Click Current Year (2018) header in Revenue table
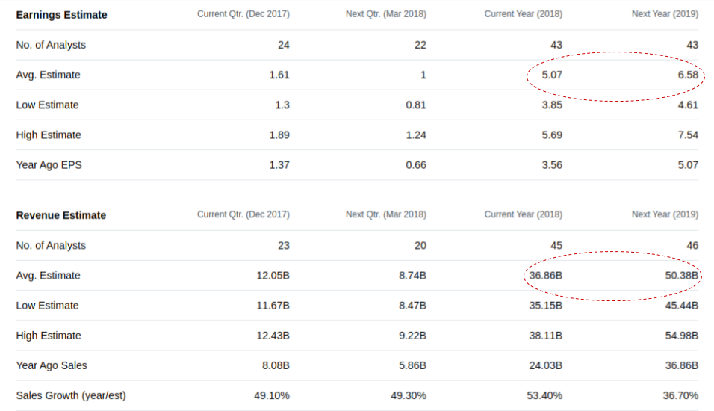Screen dimensions: 714x411 pyautogui.click(x=523, y=215)
